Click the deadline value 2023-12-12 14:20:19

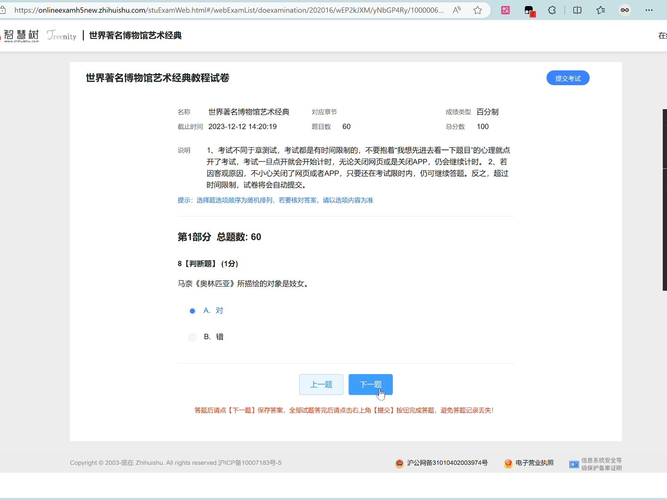(242, 127)
